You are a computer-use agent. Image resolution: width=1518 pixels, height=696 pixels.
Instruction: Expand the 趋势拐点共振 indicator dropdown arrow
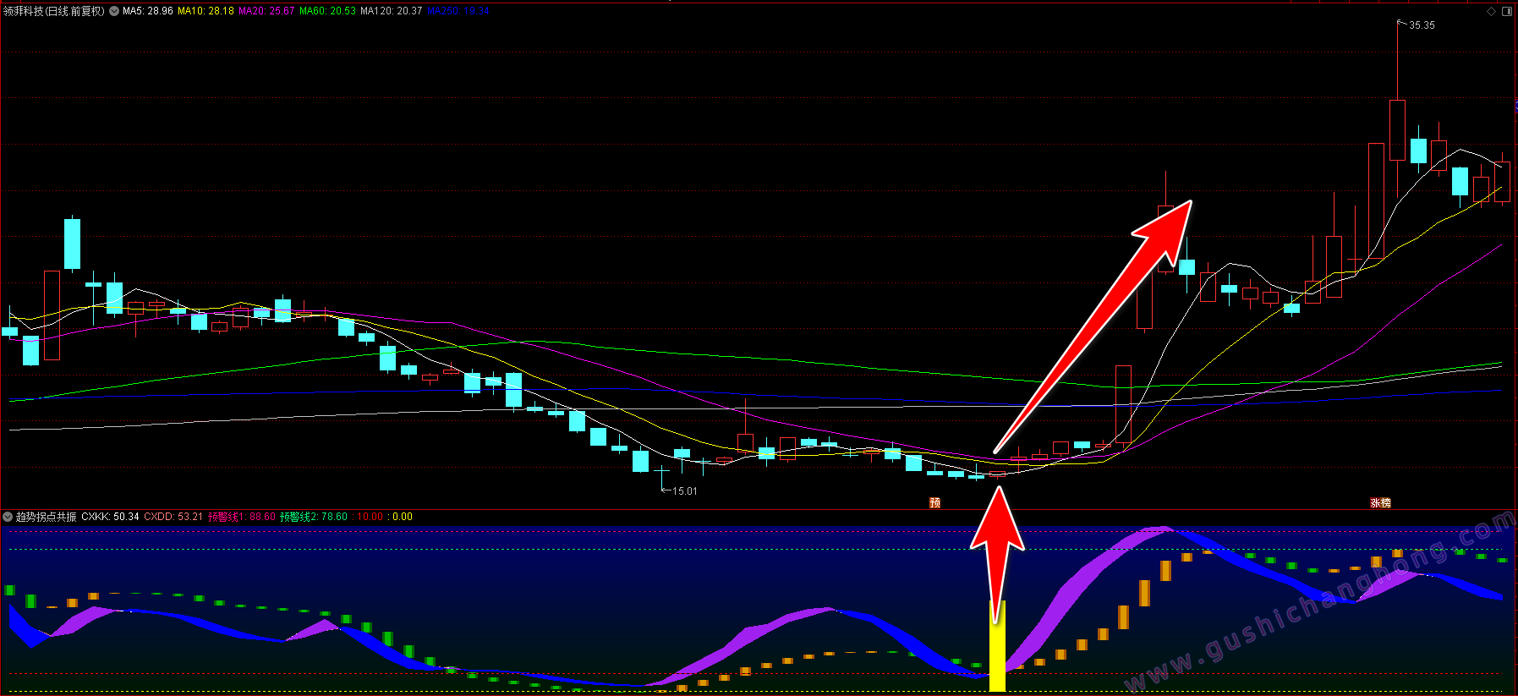(x=8, y=517)
